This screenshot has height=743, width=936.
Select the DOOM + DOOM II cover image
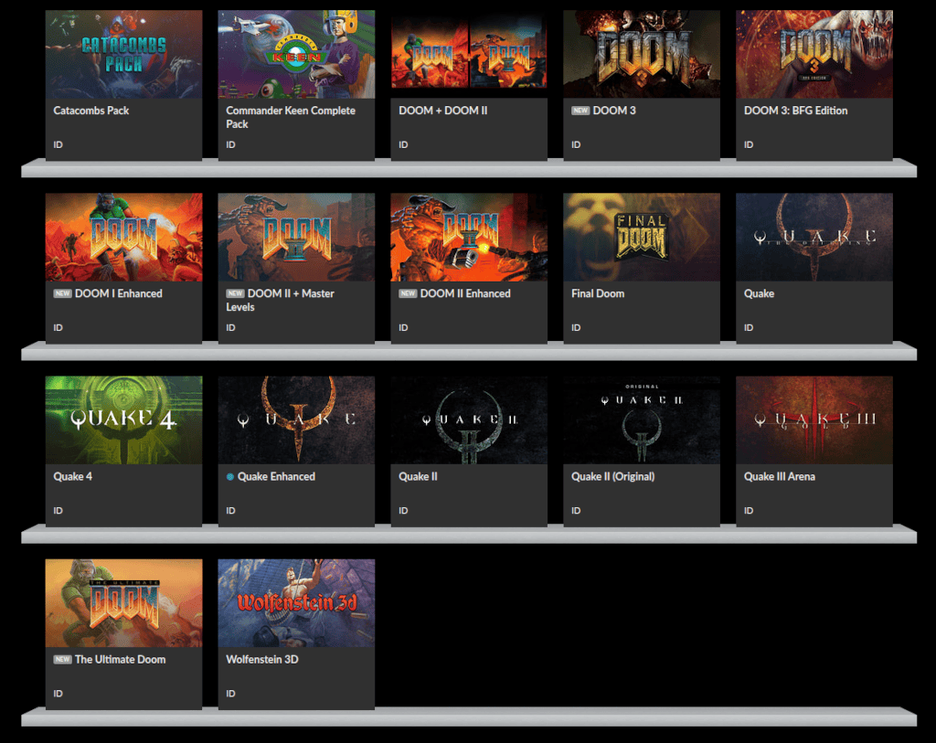(469, 54)
